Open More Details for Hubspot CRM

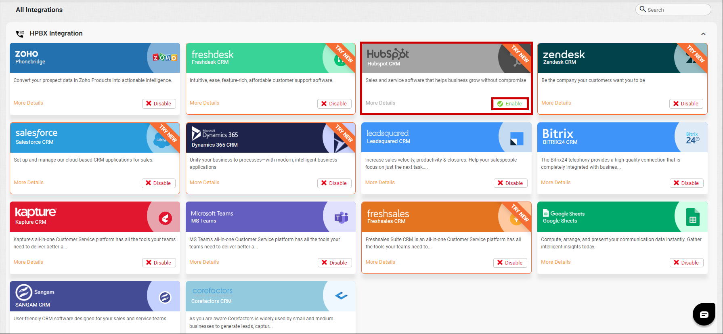(380, 103)
